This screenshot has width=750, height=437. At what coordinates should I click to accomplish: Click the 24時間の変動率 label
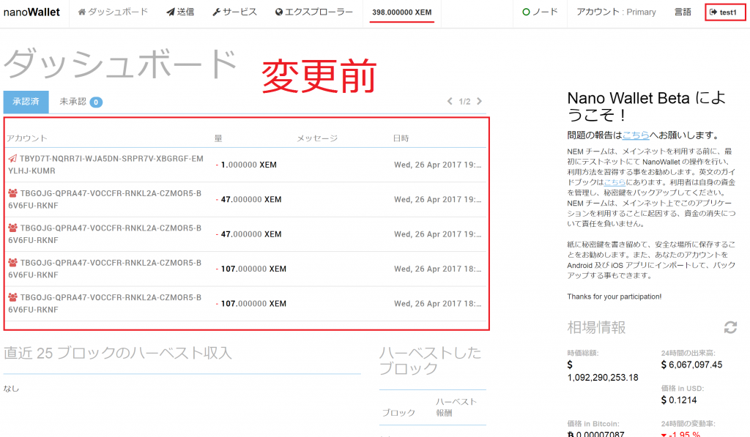tap(688, 424)
